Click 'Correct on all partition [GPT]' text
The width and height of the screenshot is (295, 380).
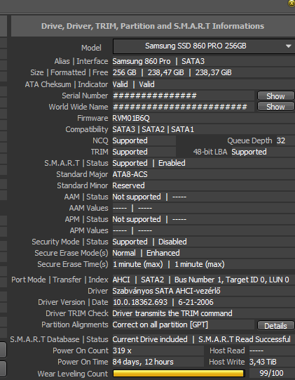click(160, 325)
